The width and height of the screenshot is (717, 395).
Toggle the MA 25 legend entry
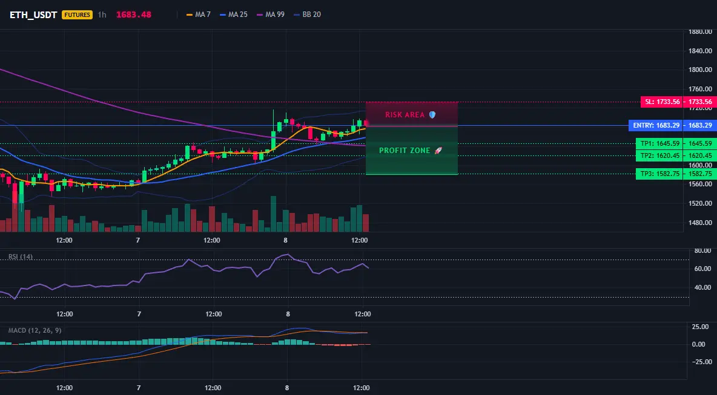(x=234, y=15)
